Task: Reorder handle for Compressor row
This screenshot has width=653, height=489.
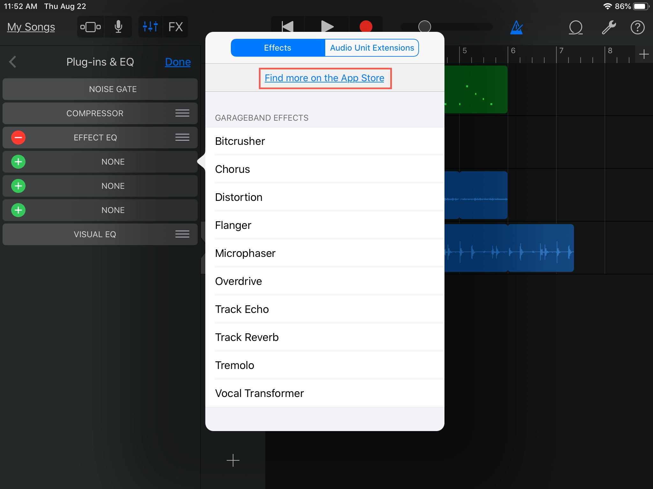Action: [182, 113]
